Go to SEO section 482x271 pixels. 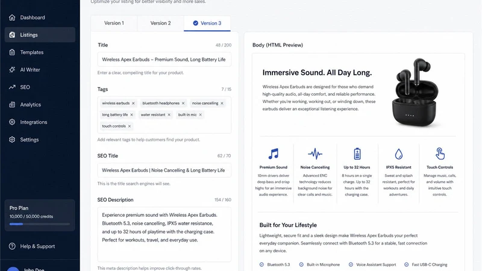[40, 87]
